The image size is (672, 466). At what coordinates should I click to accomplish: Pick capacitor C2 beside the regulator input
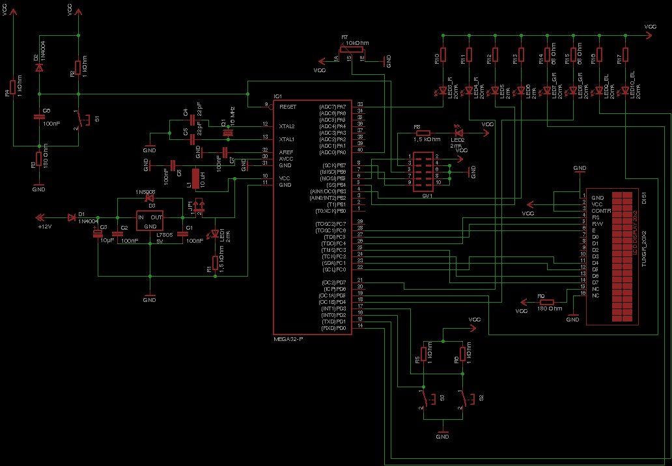[x=117, y=234]
